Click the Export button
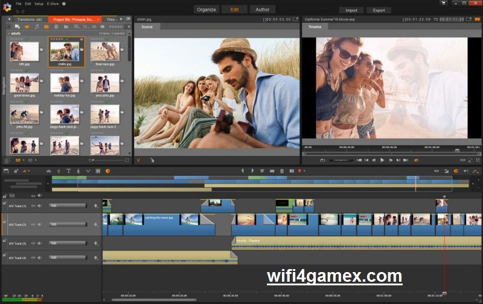This screenshot has height=304, width=483. (379, 10)
